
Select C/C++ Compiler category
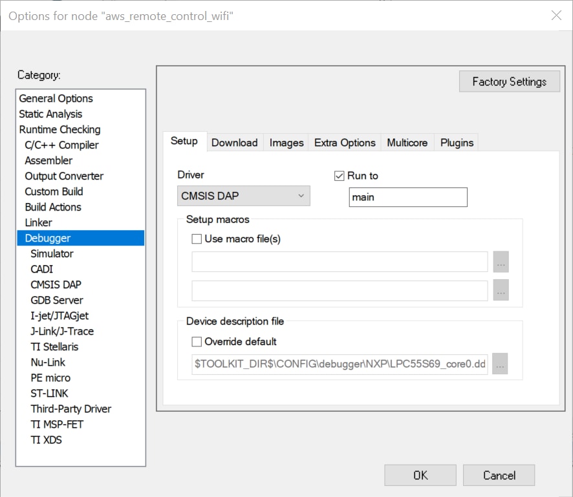click(61, 145)
